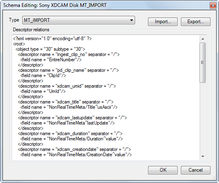
Task: Click the "ingest_clip_no" descriptor line
Action: [x=69, y=54]
